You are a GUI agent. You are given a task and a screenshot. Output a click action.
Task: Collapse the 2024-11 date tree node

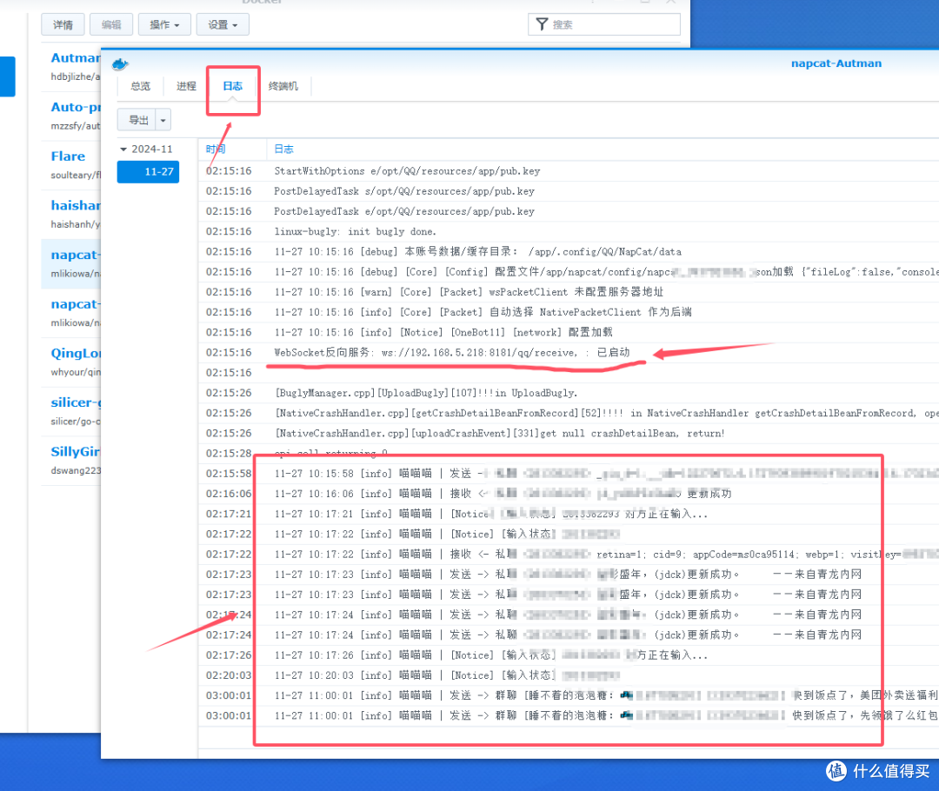pos(123,150)
